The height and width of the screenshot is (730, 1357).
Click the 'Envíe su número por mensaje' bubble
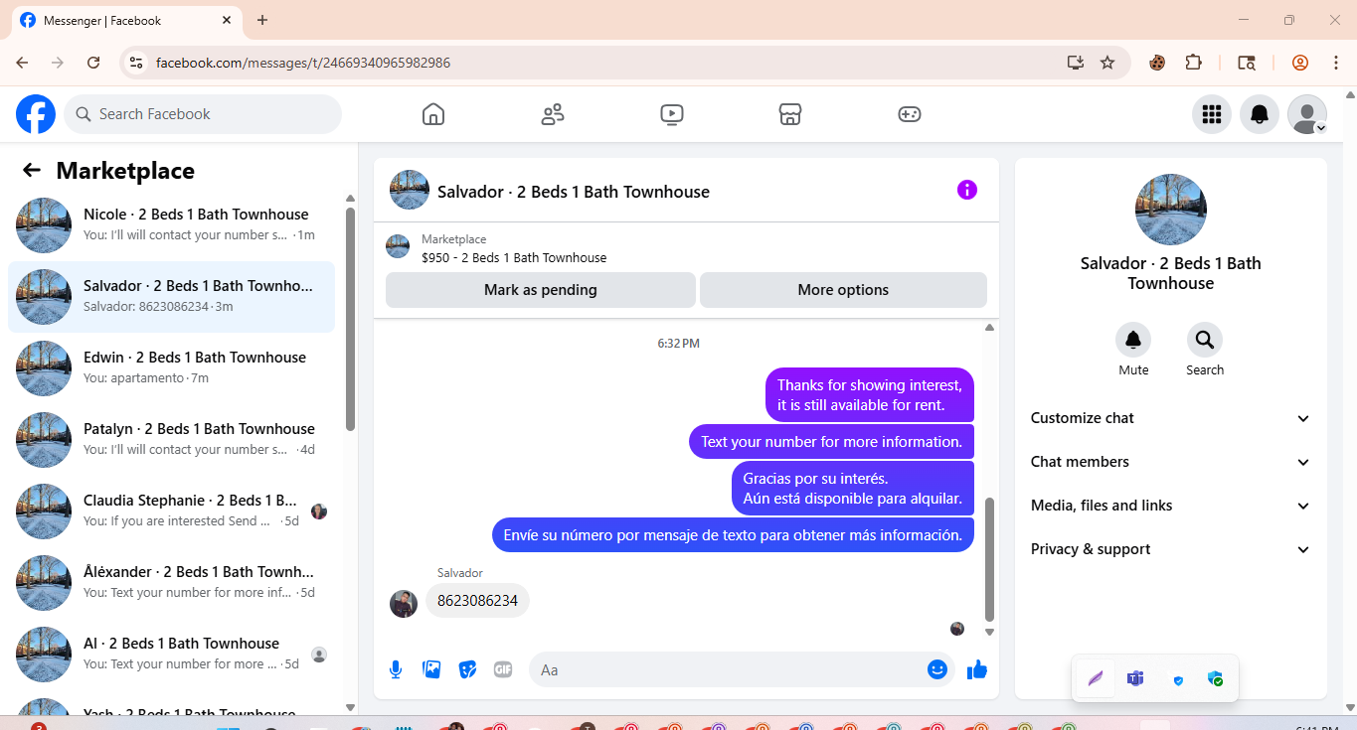[733, 535]
